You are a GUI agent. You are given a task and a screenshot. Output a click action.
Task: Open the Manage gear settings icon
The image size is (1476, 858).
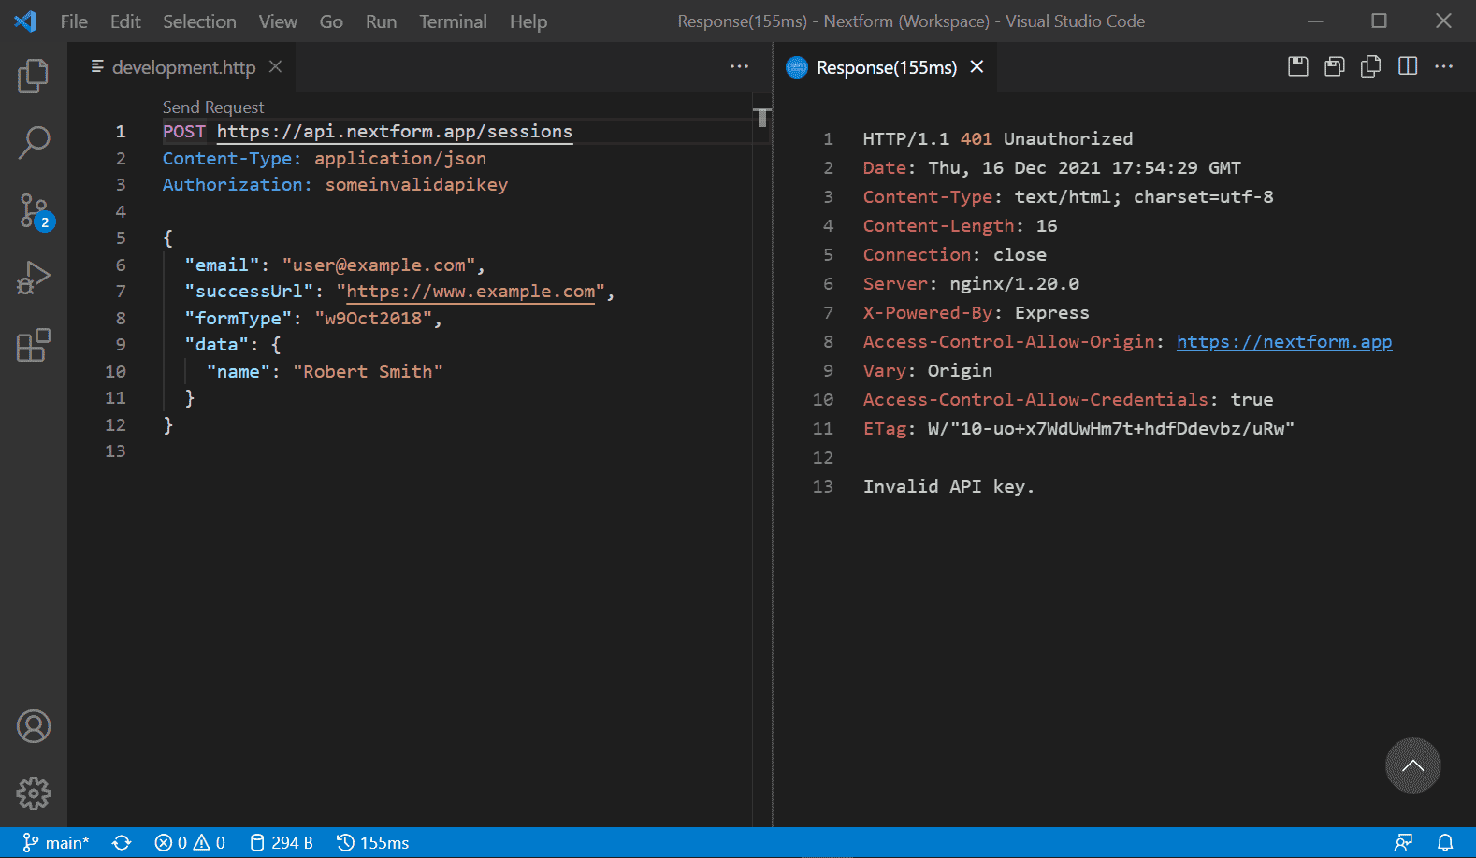point(34,794)
